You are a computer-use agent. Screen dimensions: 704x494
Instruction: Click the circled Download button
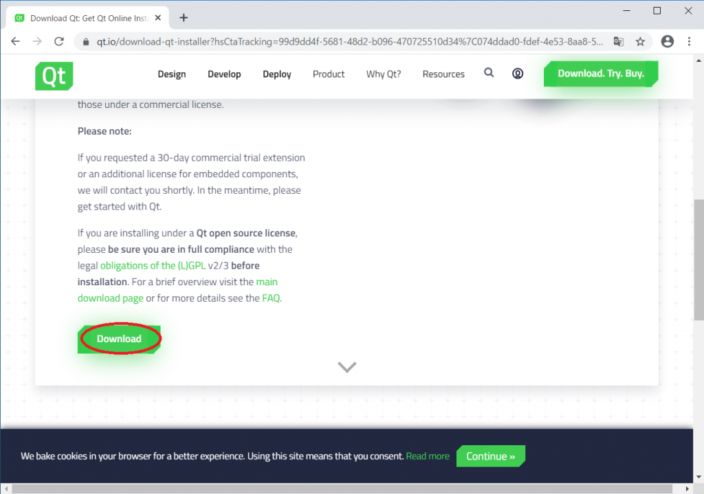119,339
